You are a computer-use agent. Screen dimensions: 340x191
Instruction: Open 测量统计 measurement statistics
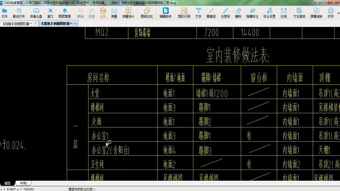(128, 13)
